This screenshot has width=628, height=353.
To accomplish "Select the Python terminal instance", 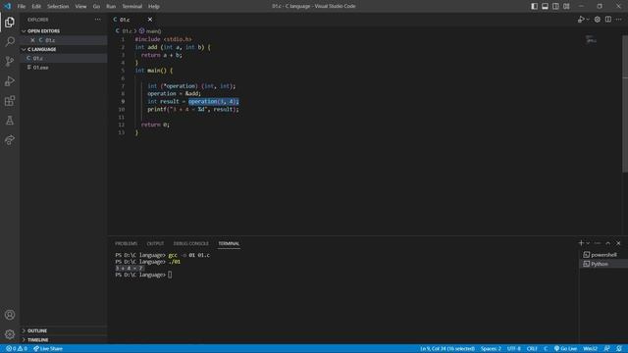I will 604,264.
